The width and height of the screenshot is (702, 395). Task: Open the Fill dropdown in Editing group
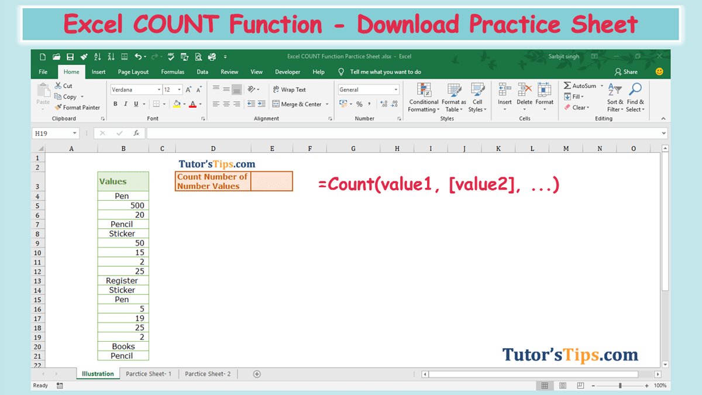[x=574, y=97]
